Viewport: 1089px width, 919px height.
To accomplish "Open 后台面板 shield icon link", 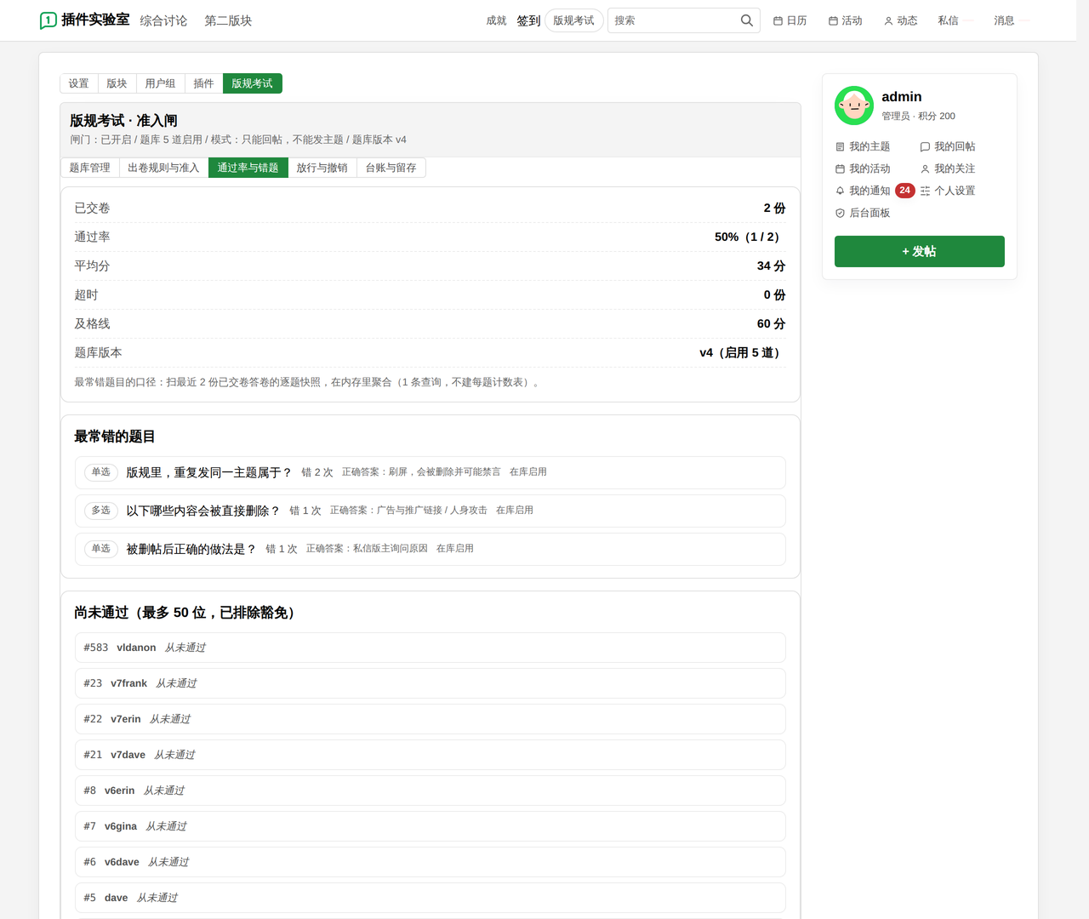I will pos(863,213).
